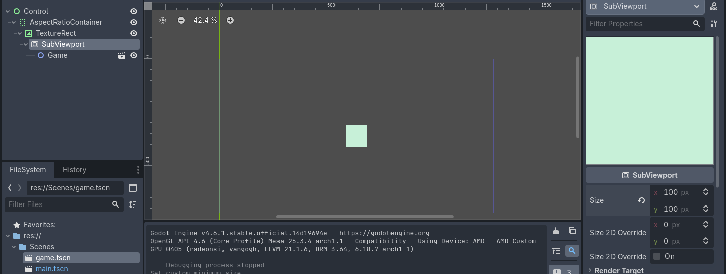Open main.tscn in the file list
This screenshot has width=726, height=274.
(51, 269)
